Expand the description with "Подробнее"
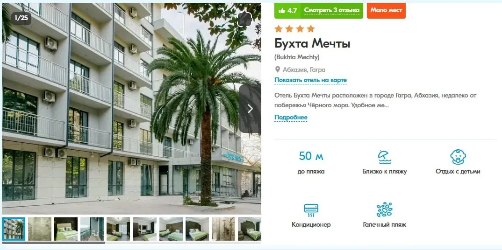 (291, 118)
